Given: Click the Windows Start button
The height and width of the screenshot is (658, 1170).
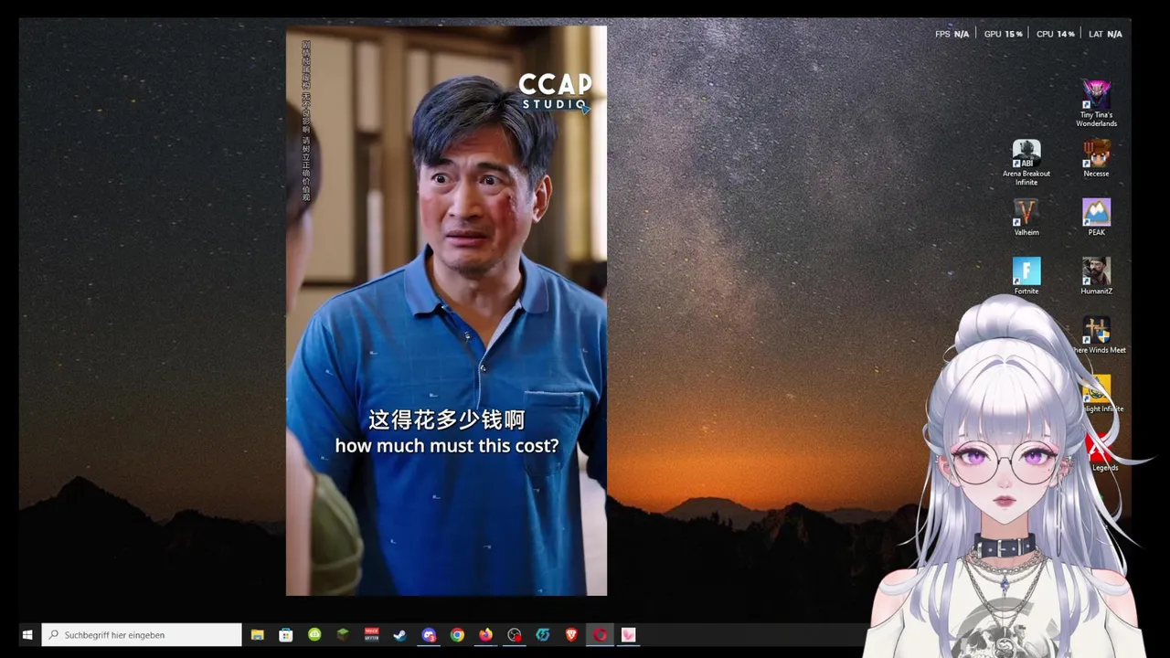Looking at the screenshot, I should [27, 634].
